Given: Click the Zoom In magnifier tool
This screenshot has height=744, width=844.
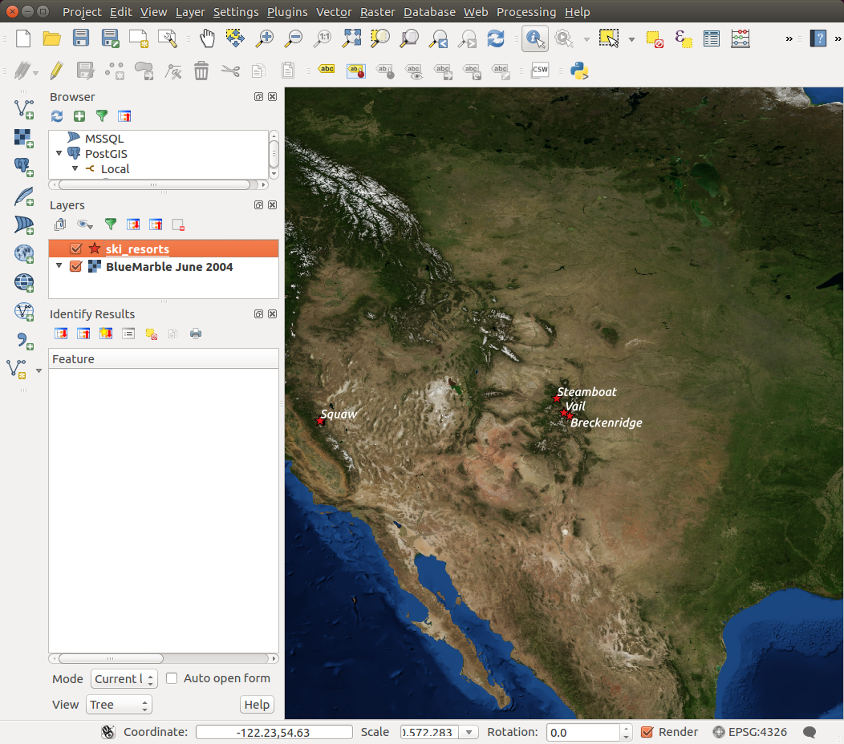Looking at the screenshot, I should point(265,38).
